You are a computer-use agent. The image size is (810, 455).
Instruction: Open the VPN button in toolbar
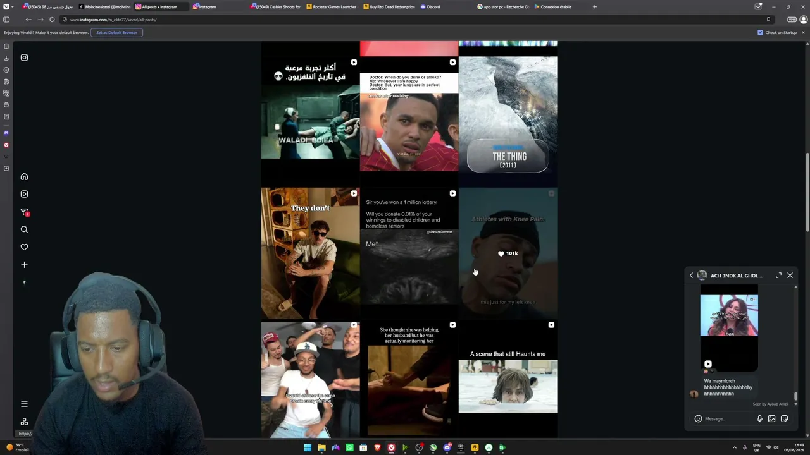(x=792, y=20)
